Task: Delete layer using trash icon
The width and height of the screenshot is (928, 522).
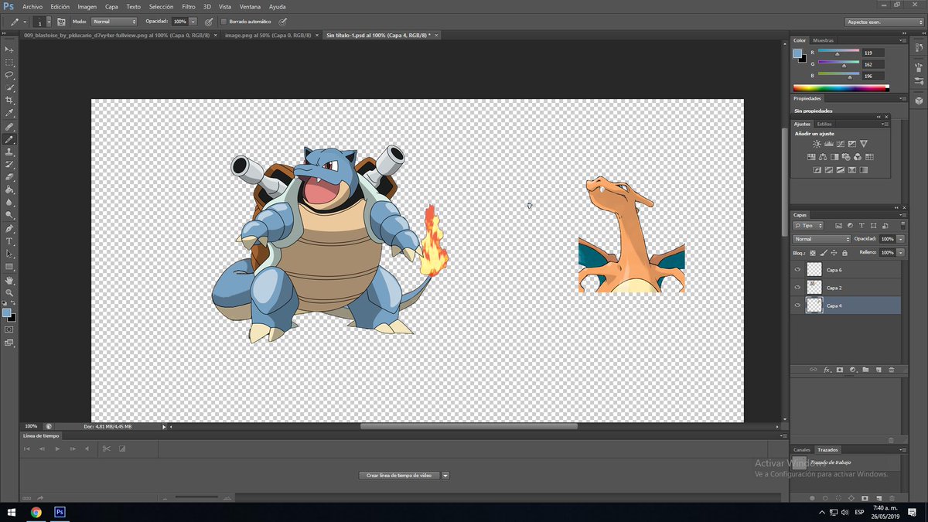Action: click(891, 370)
